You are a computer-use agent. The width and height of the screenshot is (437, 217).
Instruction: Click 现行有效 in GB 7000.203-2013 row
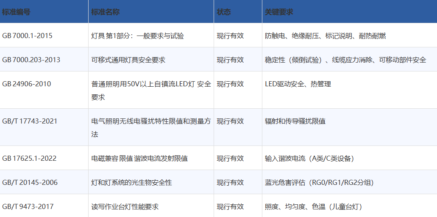click(x=231, y=60)
